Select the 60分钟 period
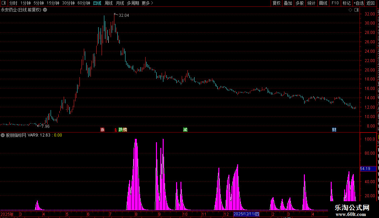Image resolution: width=379 pixels, height=218 pixels. (84, 3)
